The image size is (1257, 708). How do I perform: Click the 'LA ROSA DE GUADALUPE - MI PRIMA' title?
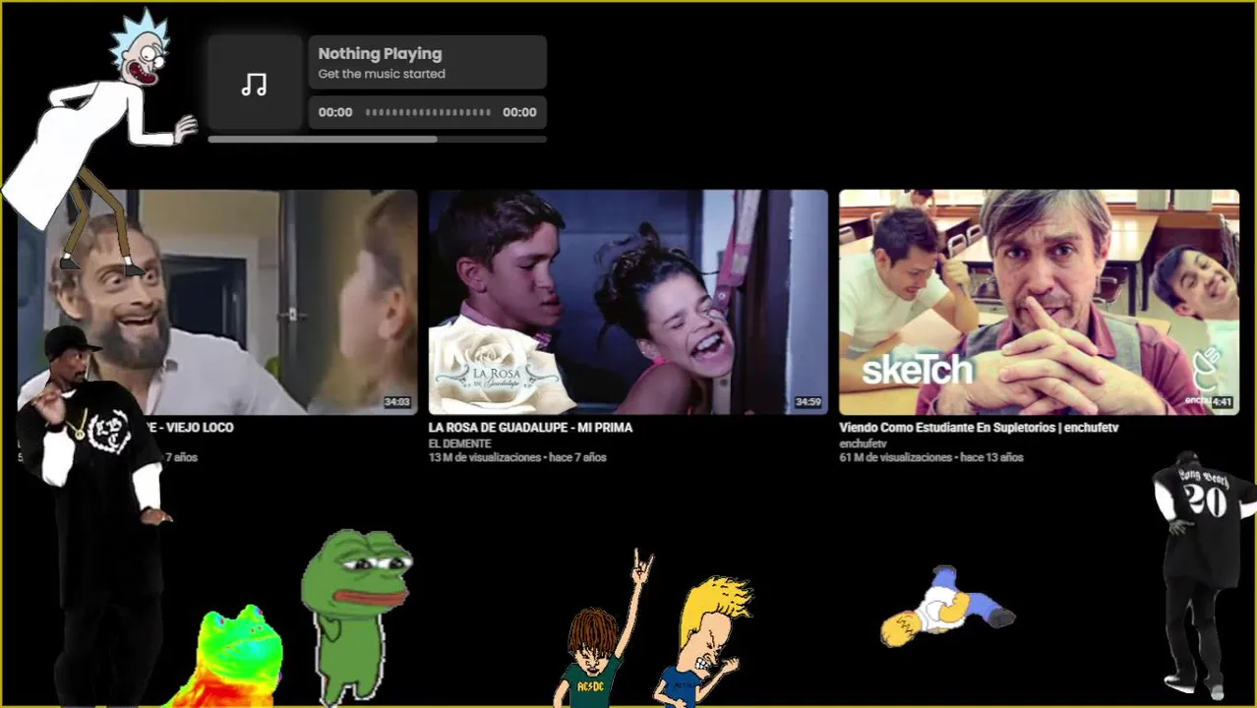point(530,428)
